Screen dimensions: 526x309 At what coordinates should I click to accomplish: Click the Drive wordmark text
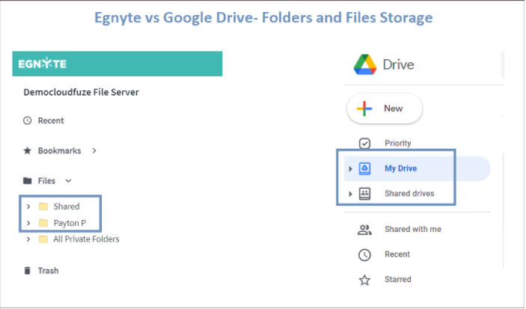(x=398, y=64)
